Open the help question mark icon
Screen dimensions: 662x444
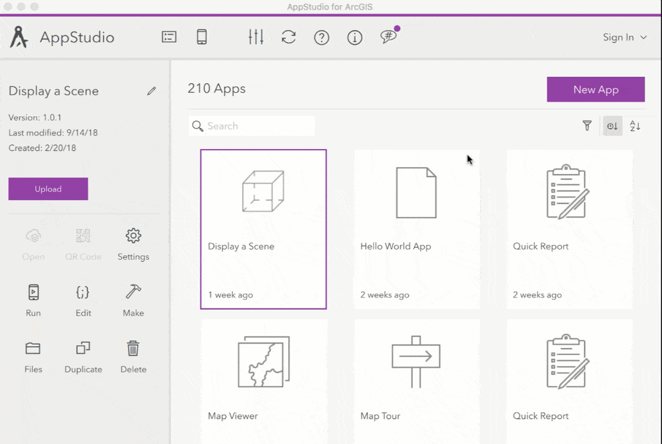coord(321,38)
